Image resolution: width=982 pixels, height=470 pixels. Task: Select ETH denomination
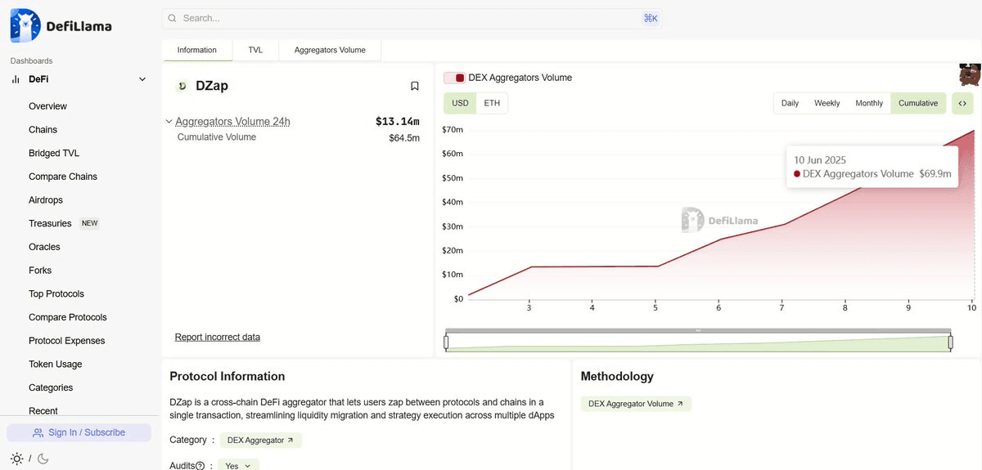[492, 103]
